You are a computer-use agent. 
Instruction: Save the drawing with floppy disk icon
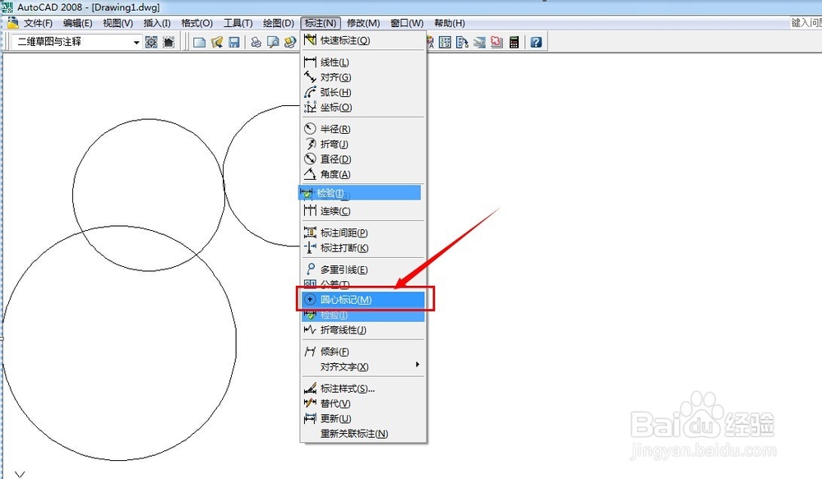pos(233,42)
